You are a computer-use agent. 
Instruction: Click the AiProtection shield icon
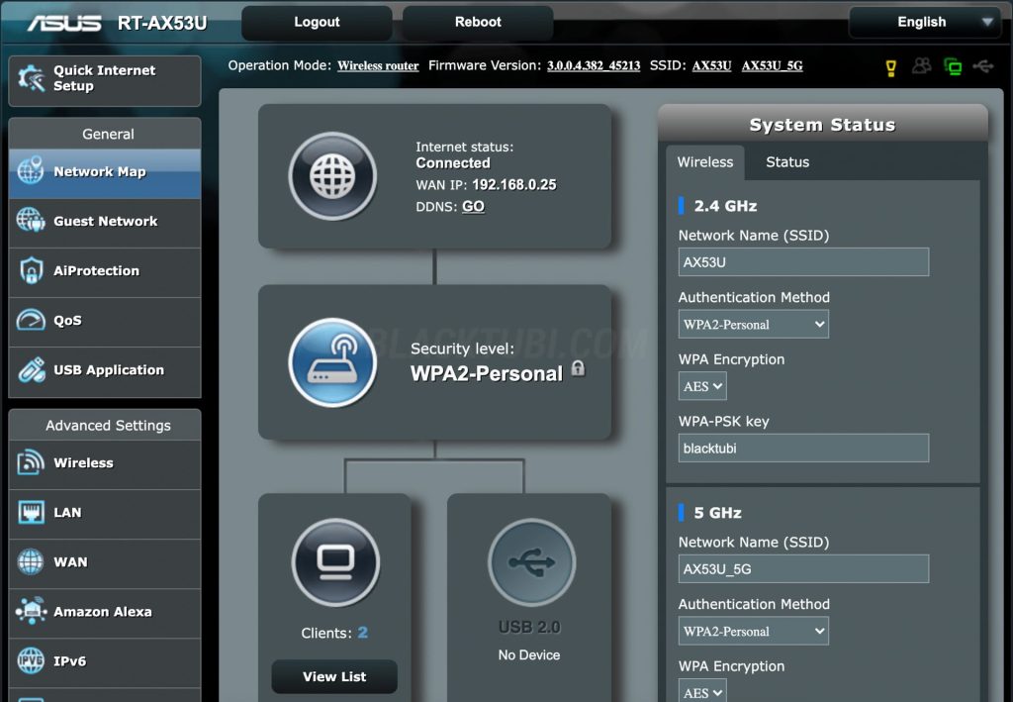point(31,270)
